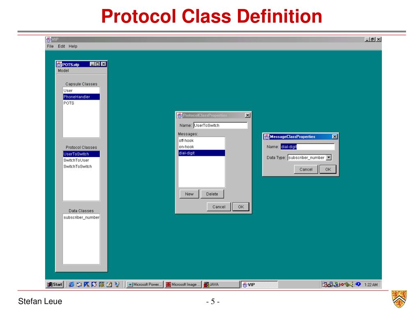Select on-hook message
This screenshot has height=315, width=420.
[201, 147]
